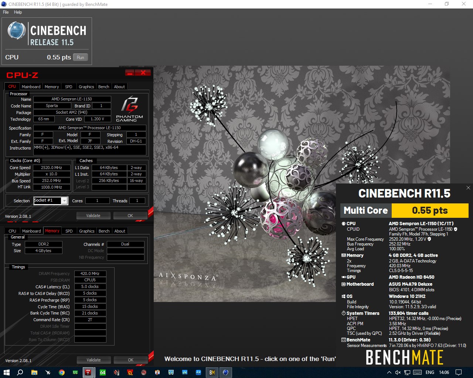Click the BenchMate version row icon

pyautogui.click(x=344, y=340)
